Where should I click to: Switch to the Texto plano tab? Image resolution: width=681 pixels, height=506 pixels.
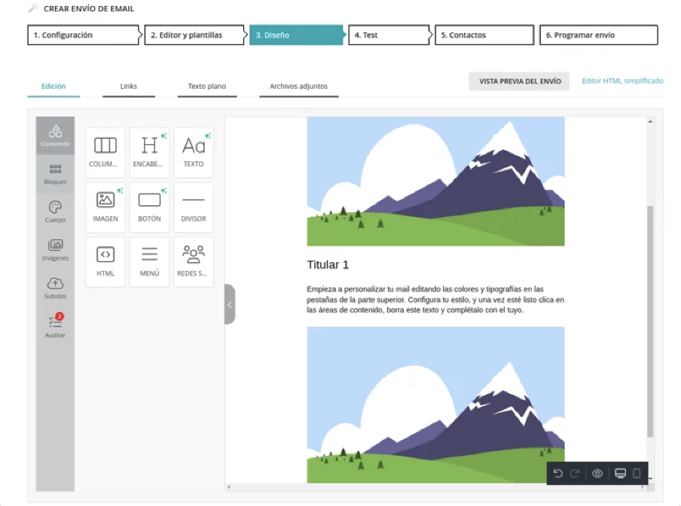[207, 86]
